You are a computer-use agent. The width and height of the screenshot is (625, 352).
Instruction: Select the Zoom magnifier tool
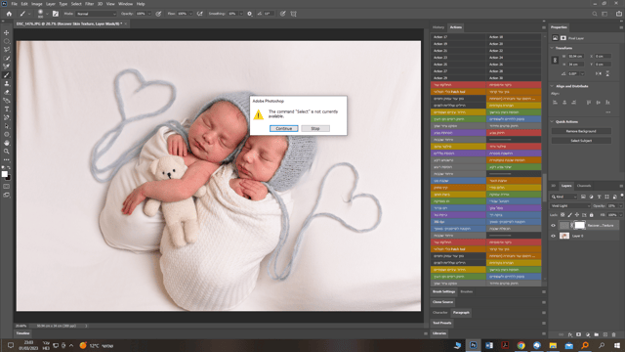[x=7, y=152]
